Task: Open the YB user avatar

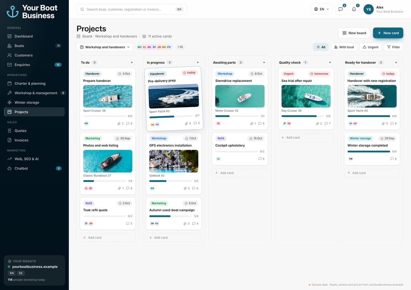Action: 368,10
